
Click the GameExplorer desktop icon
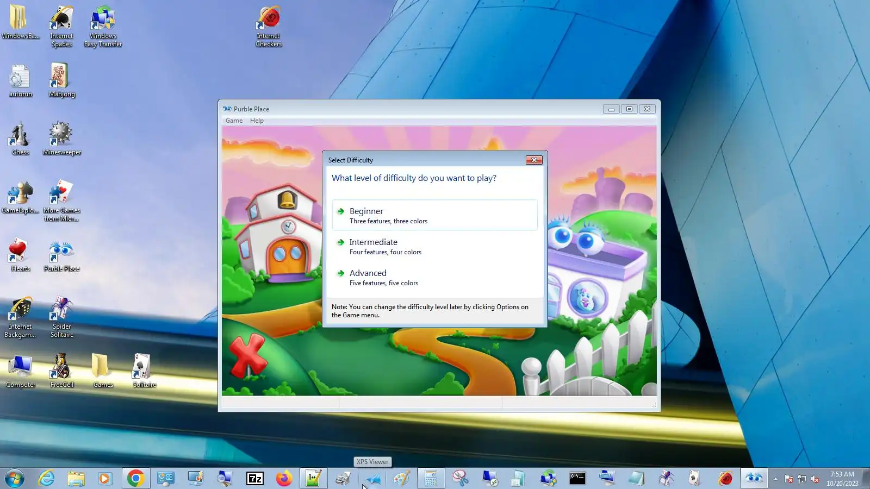pos(20,197)
